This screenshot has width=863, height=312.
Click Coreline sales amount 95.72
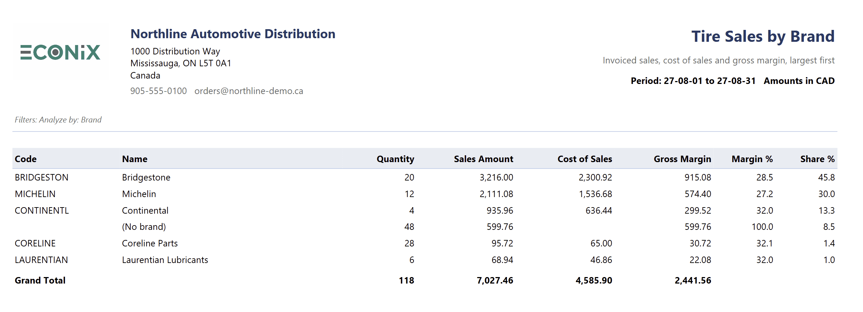point(502,243)
